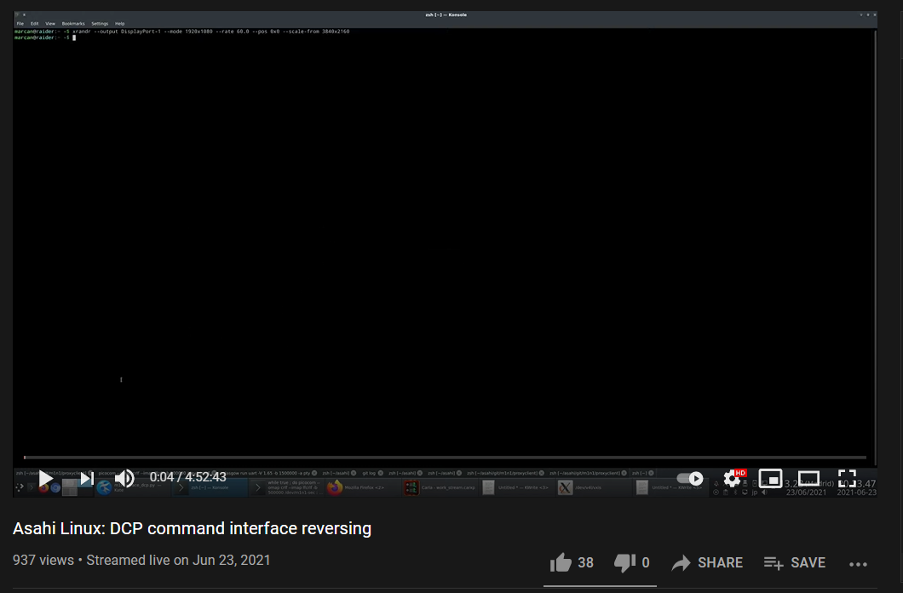The image size is (903, 593).
Task: Click the Konsole window title text
Action: (x=446, y=15)
